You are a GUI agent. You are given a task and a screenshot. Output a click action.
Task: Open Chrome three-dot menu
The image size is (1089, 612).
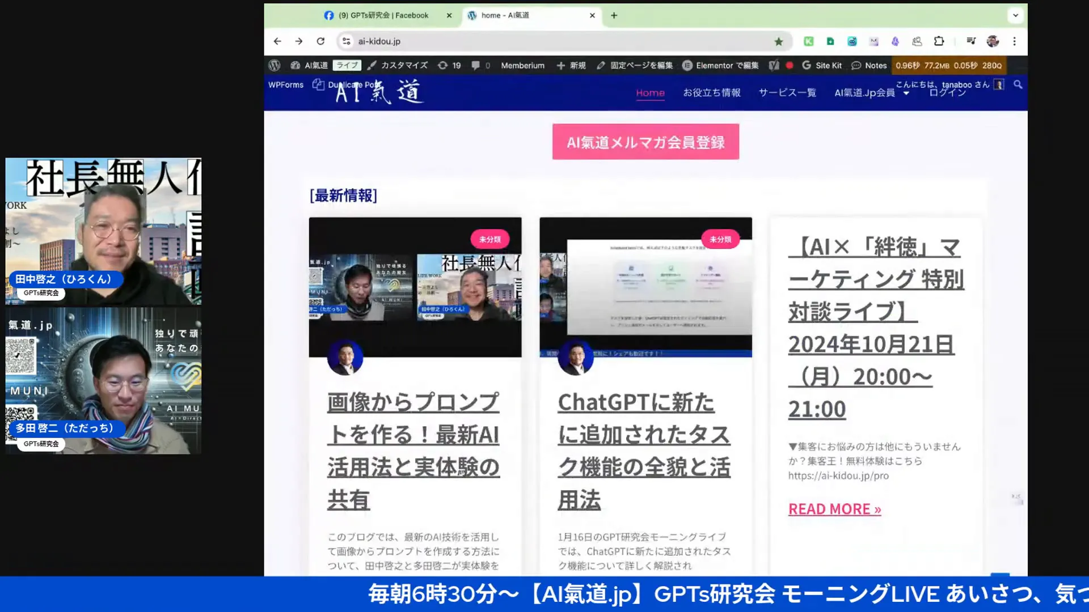[1015, 41]
